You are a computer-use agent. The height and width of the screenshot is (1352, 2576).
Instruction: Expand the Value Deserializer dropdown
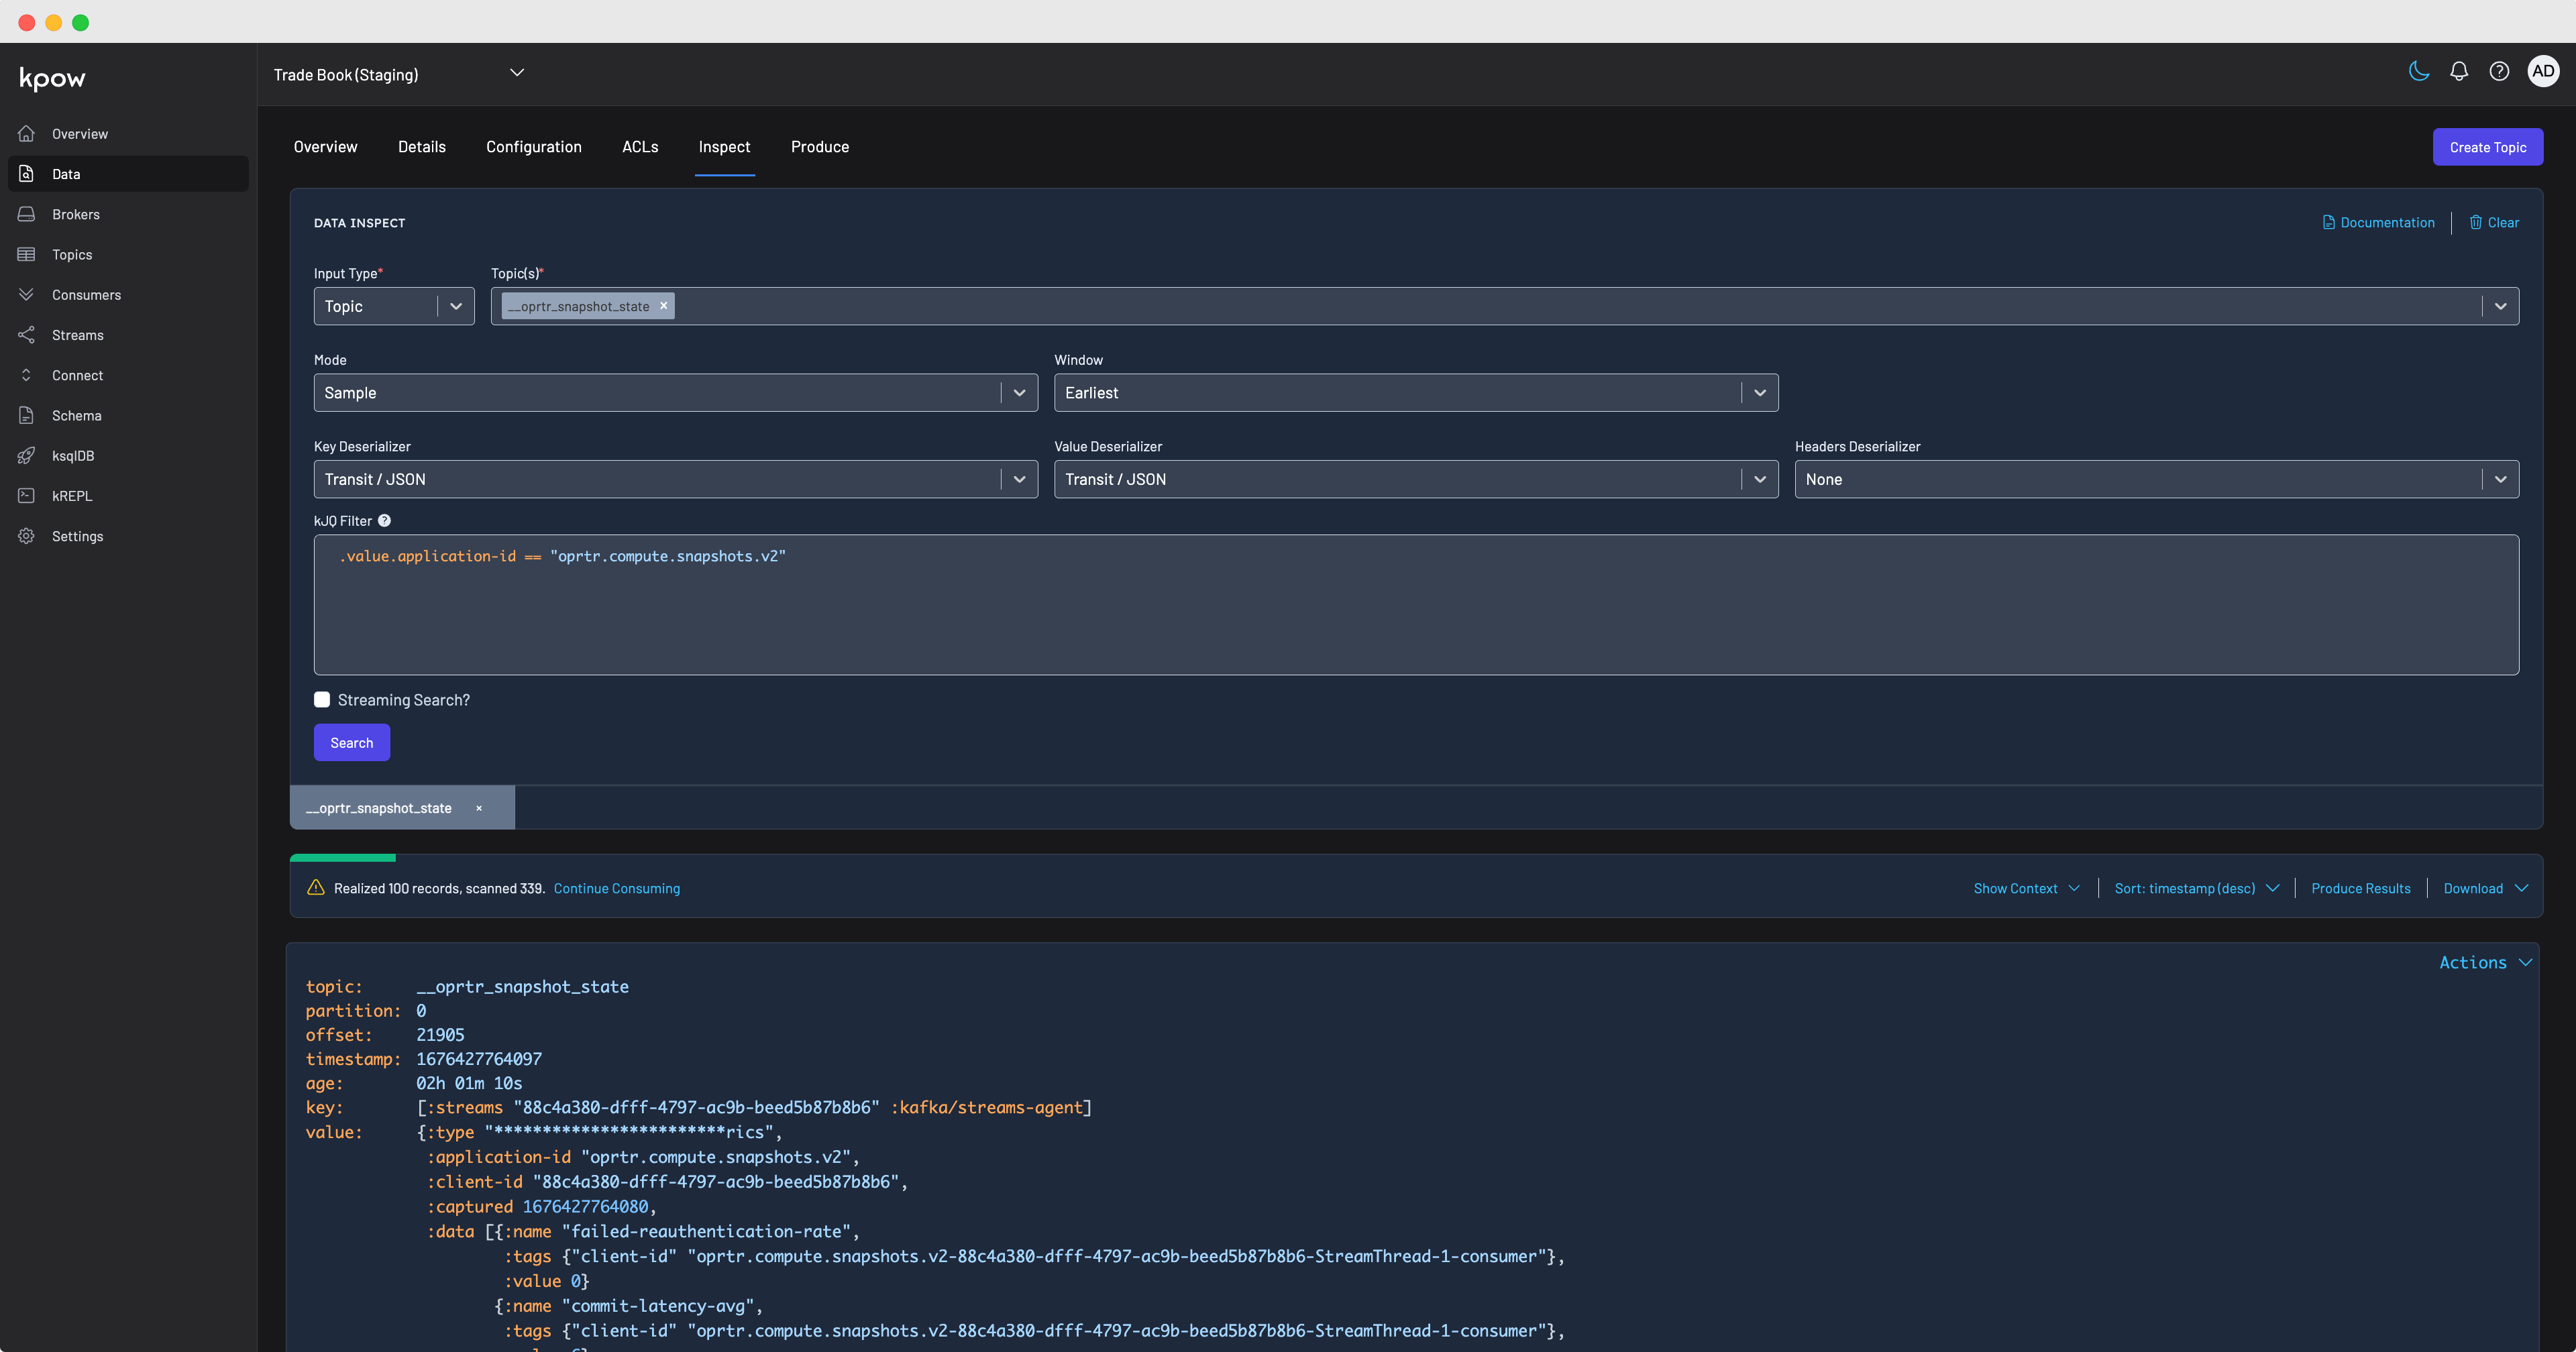click(x=1760, y=479)
